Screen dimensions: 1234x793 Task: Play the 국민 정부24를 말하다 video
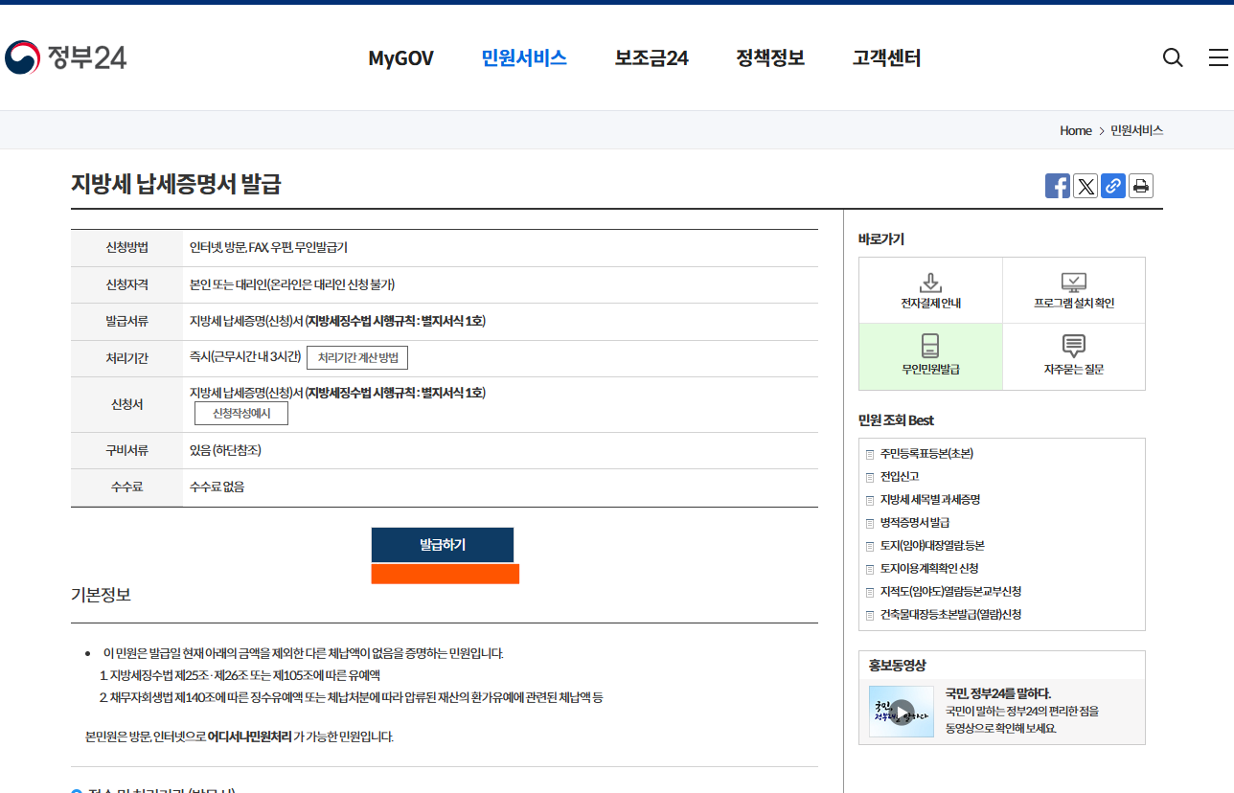coord(901,712)
